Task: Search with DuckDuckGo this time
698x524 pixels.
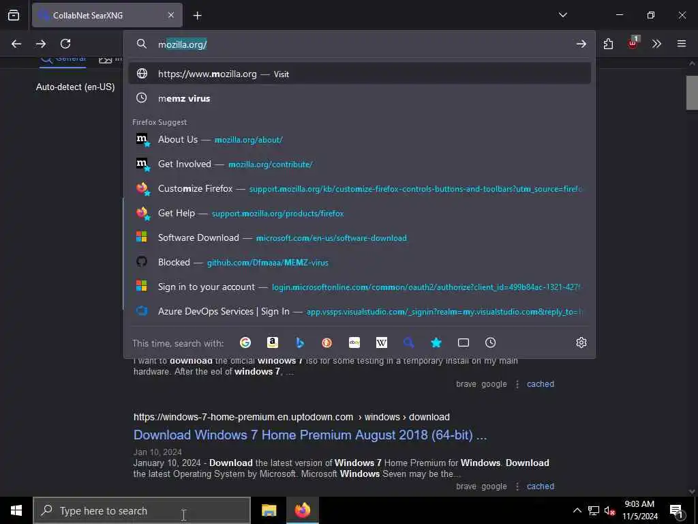Action: pyautogui.click(x=327, y=343)
